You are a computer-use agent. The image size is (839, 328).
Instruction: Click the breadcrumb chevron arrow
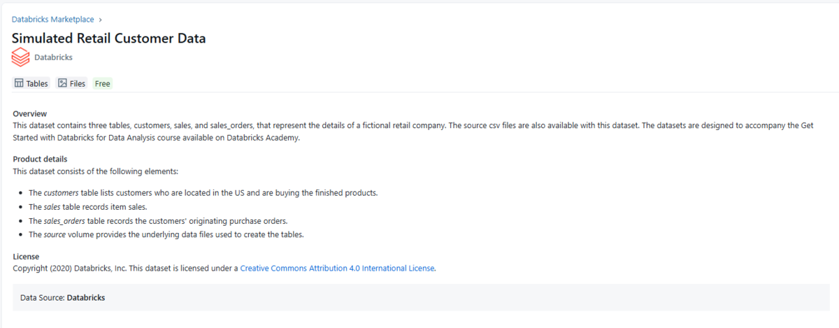pos(101,20)
